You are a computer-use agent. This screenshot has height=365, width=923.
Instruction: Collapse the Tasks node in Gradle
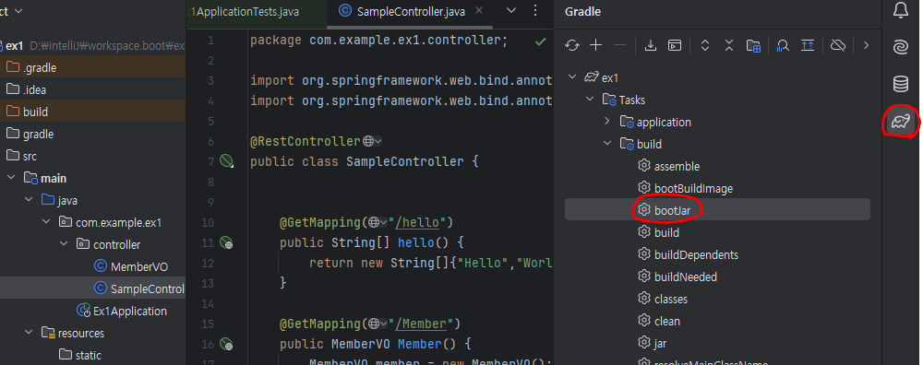pyautogui.click(x=590, y=100)
